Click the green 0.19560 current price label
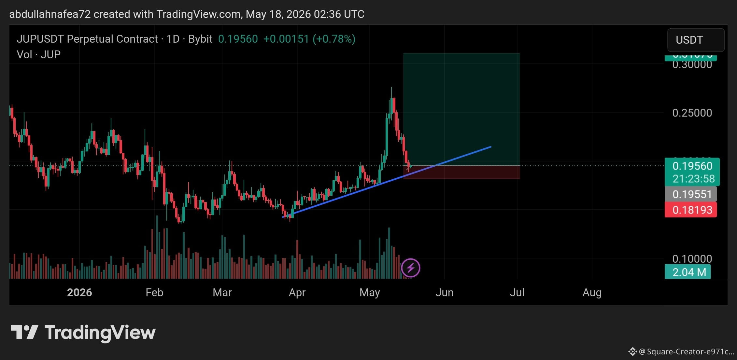The width and height of the screenshot is (737, 360). [x=692, y=166]
